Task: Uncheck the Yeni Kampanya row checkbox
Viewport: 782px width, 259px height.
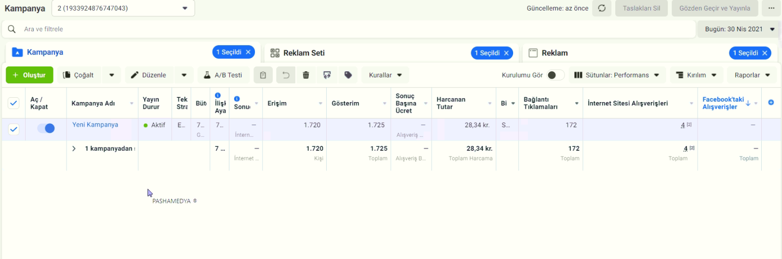Action: [13, 129]
